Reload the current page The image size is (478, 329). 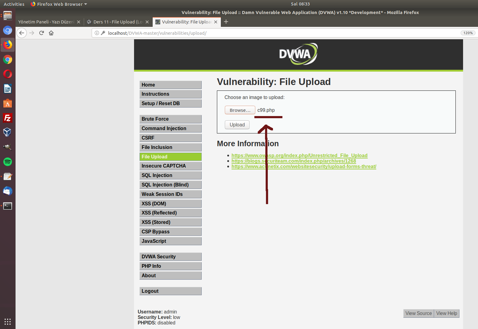tap(41, 33)
